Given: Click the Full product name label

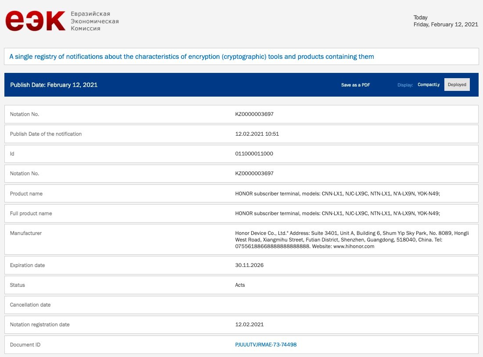Looking at the screenshot, I should click(31, 213).
